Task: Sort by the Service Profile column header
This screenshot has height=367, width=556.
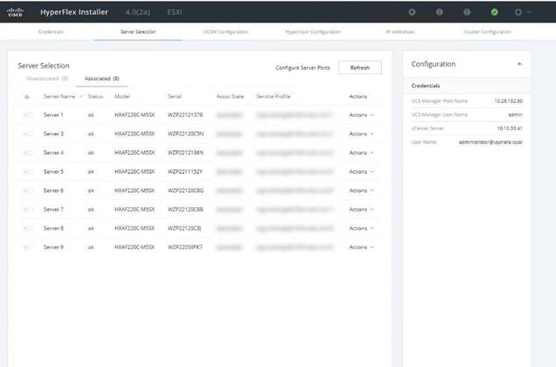Action: pyautogui.click(x=273, y=96)
